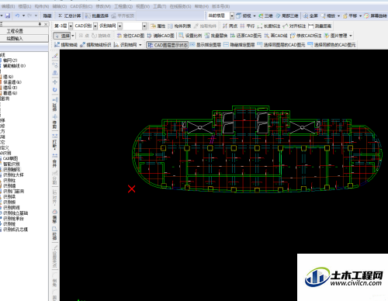The height and width of the screenshot is (301, 388).
Task: Click the Undo arrow icon
Action: coord(17,16)
